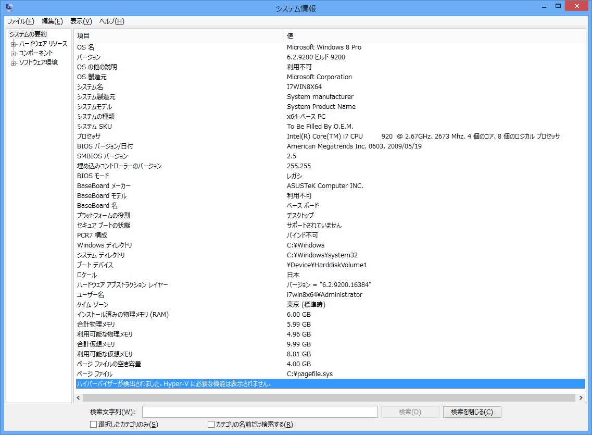Click the ブート デバイス row
This screenshot has height=435, width=592.
coord(330,265)
